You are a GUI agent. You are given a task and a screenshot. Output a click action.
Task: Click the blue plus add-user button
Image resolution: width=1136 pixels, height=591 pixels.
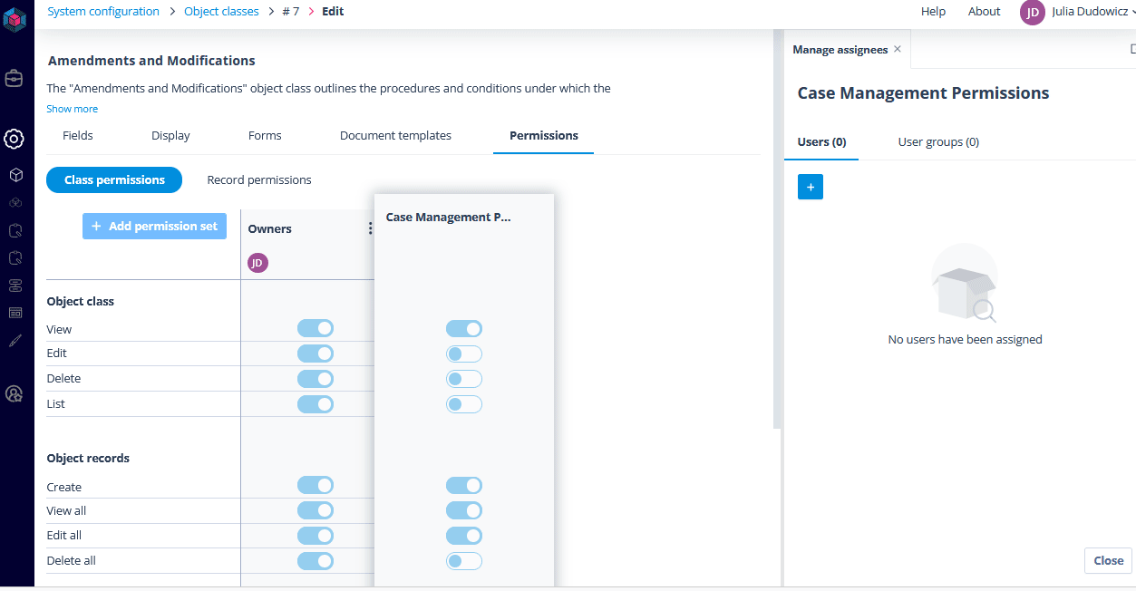(x=811, y=187)
